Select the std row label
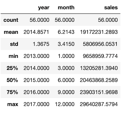The height and width of the screenshot is (114, 122). tap(14, 44)
